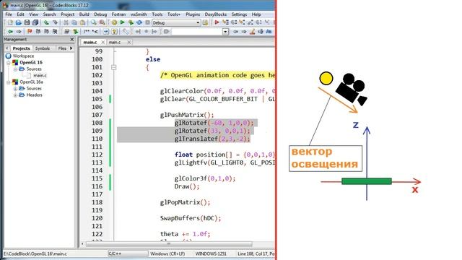Click the Abort build stop icon
The height and width of the screenshot is (260, 462).
pos(147,22)
